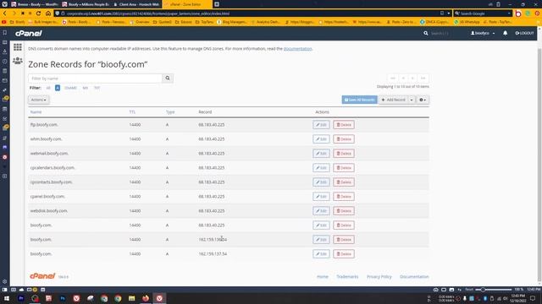Open the user manager people icon
This screenshot has height=304, width=542.
[x=18, y=61]
